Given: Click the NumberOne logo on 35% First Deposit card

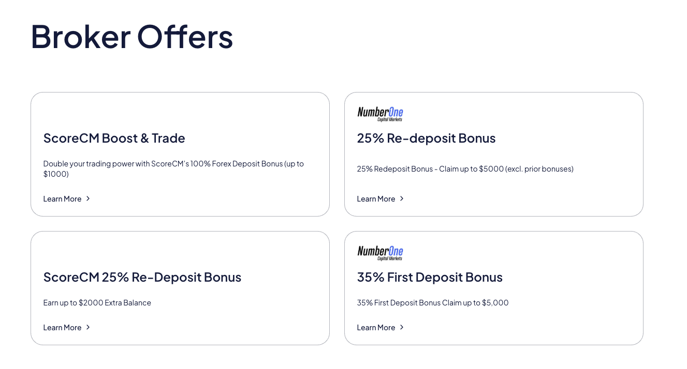Looking at the screenshot, I should (x=380, y=253).
